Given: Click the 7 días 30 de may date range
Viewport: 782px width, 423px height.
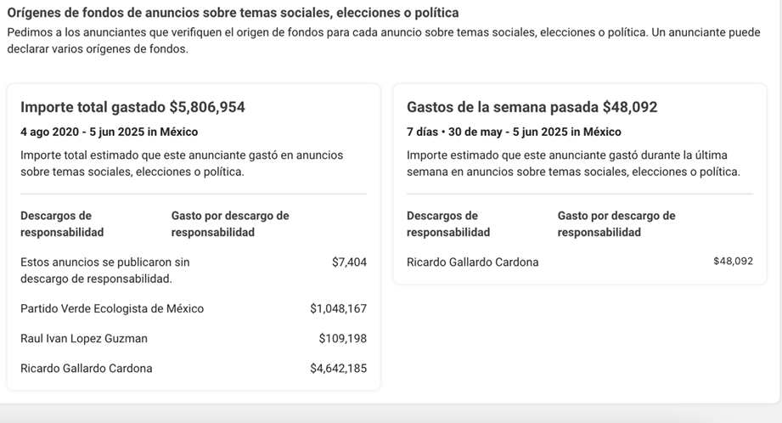Looking at the screenshot, I should 514,133.
